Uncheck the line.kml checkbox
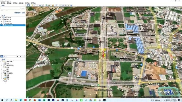Screen dimensions: 182x102 point(3,21)
